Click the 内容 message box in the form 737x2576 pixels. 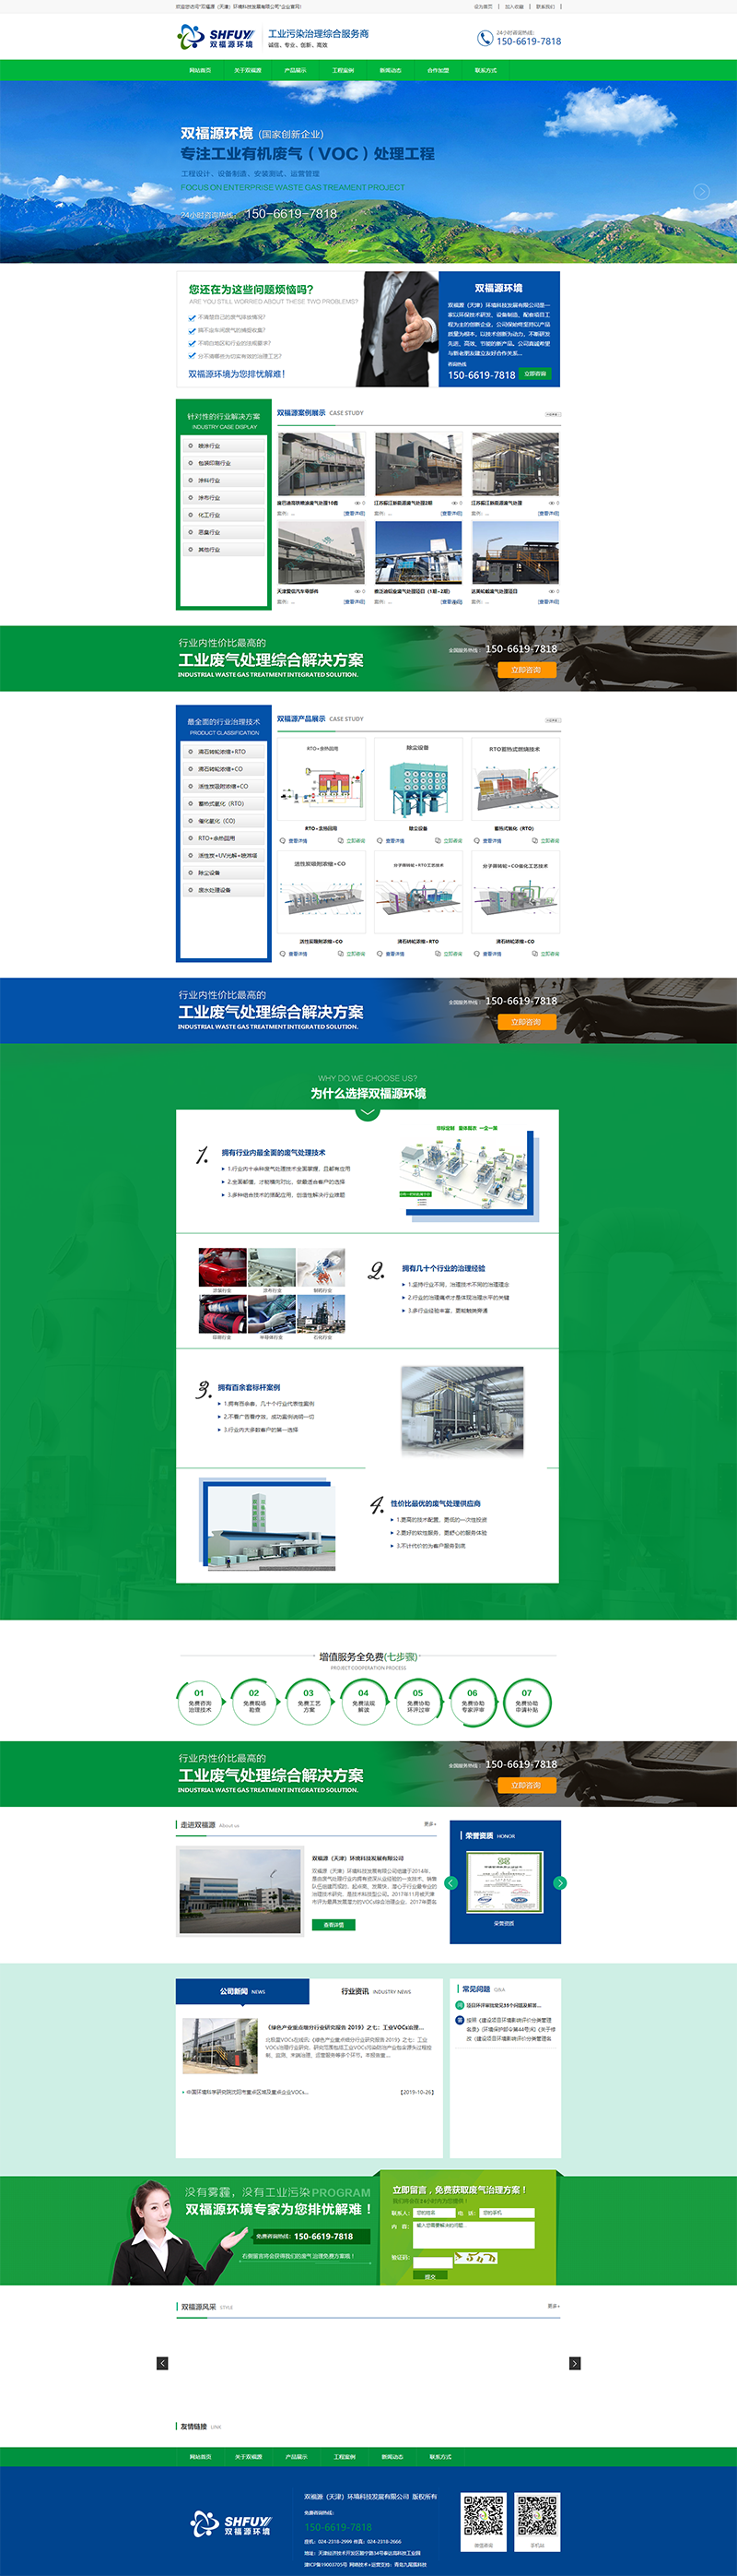pyautogui.click(x=474, y=2234)
